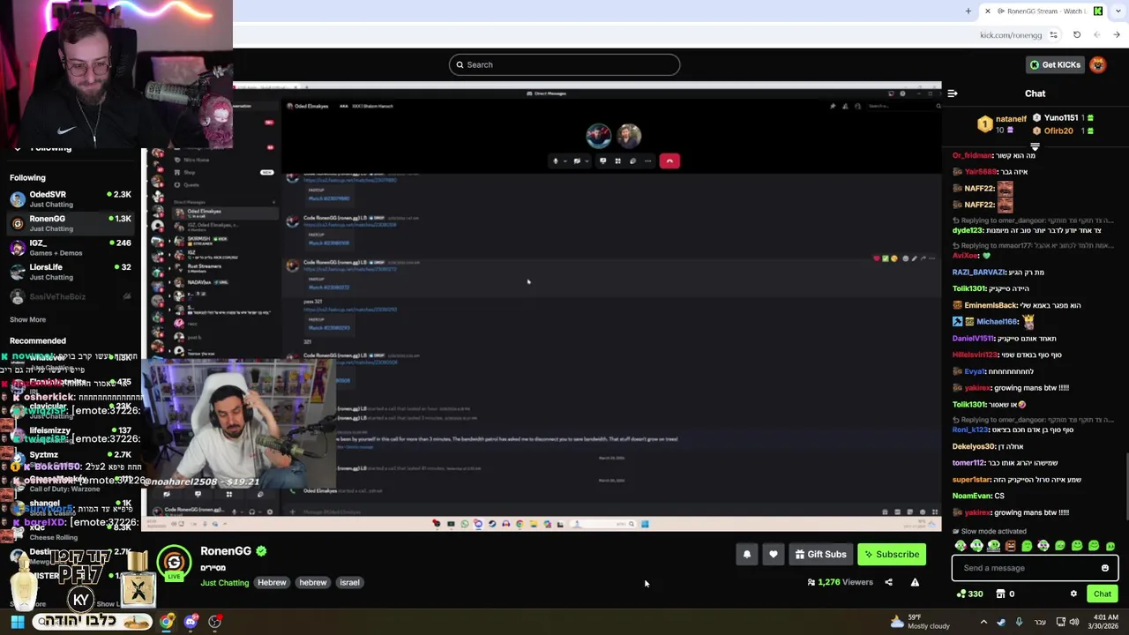Click Ofirb20 in chat leaderboard
Viewport: 1129px width, 635px height.
[x=1058, y=131]
